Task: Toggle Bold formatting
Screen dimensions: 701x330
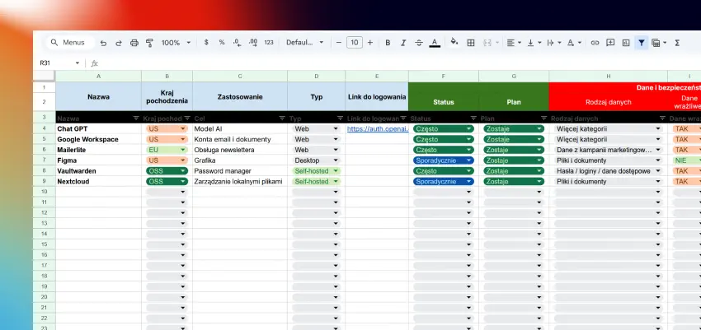Action: [x=388, y=43]
